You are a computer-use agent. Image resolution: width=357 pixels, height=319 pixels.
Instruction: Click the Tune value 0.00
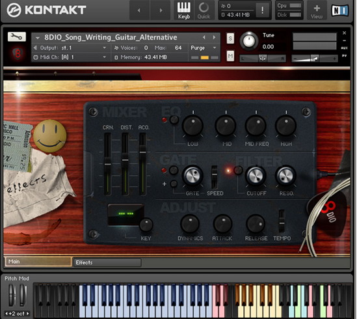click(x=268, y=47)
